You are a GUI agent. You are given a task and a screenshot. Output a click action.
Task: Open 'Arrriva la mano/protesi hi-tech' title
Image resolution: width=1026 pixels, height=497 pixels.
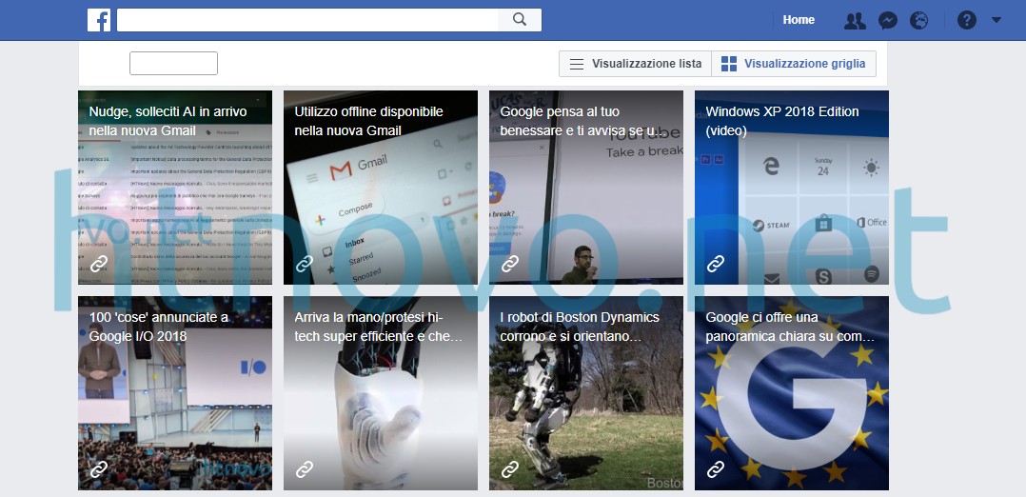(x=379, y=327)
